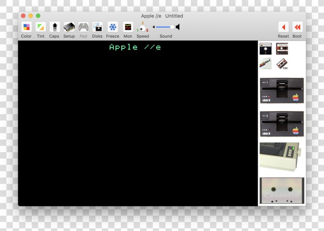This screenshot has height=231, width=324.
Task: Select the rainbow disk II sleeve thumbnail
Action: 265,64
